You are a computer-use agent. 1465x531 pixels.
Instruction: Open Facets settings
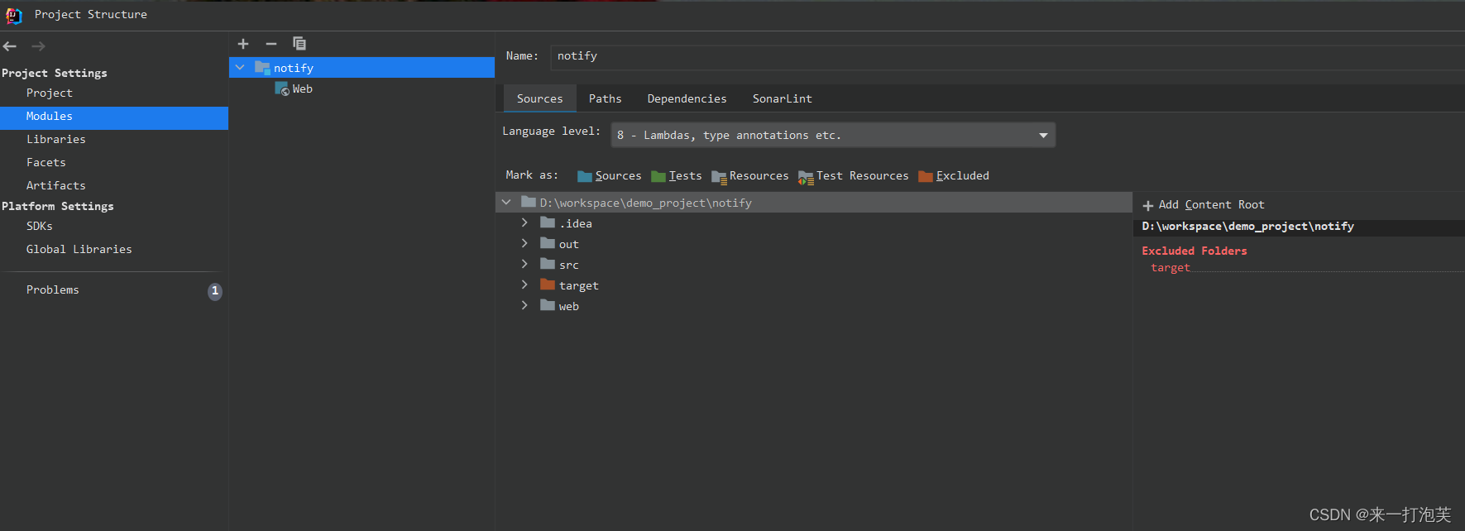(x=114, y=163)
